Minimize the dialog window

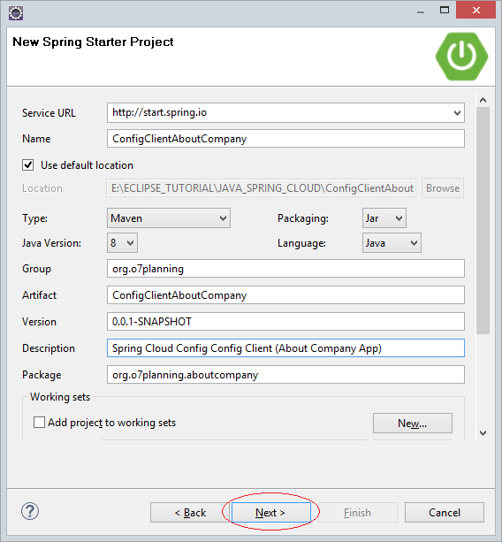click(x=421, y=11)
